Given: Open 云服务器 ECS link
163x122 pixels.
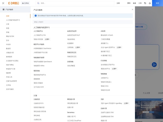Looking at the screenshot, I should (x=39, y=103).
